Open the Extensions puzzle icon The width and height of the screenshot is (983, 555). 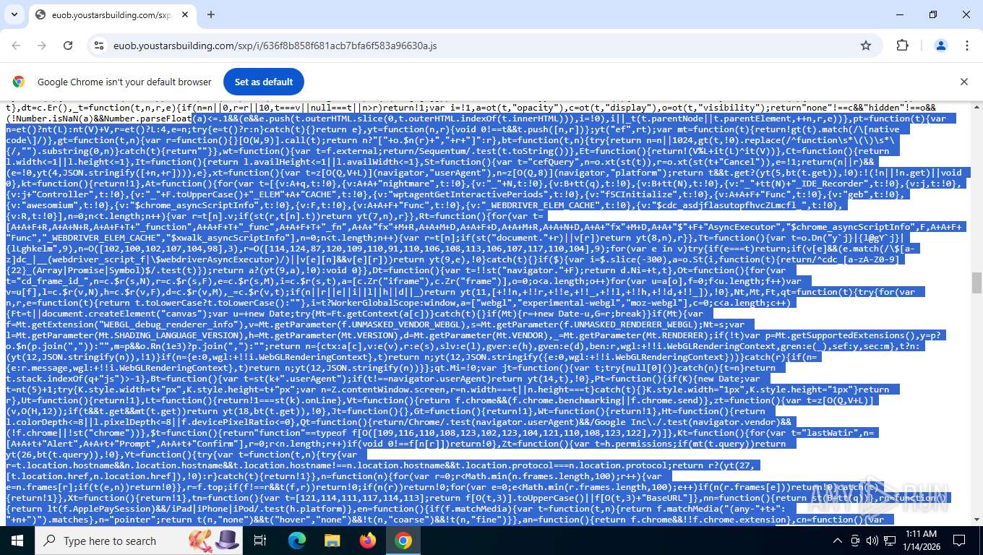click(x=902, y=46)
